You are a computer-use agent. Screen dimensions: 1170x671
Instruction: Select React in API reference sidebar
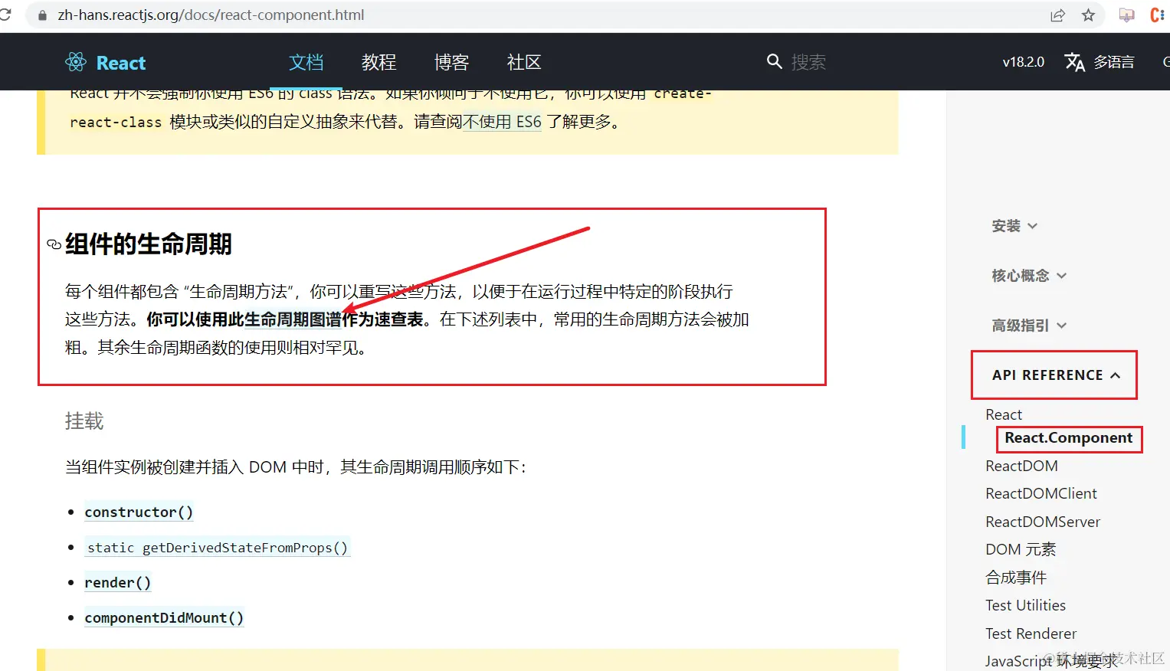pos(1004,414)
